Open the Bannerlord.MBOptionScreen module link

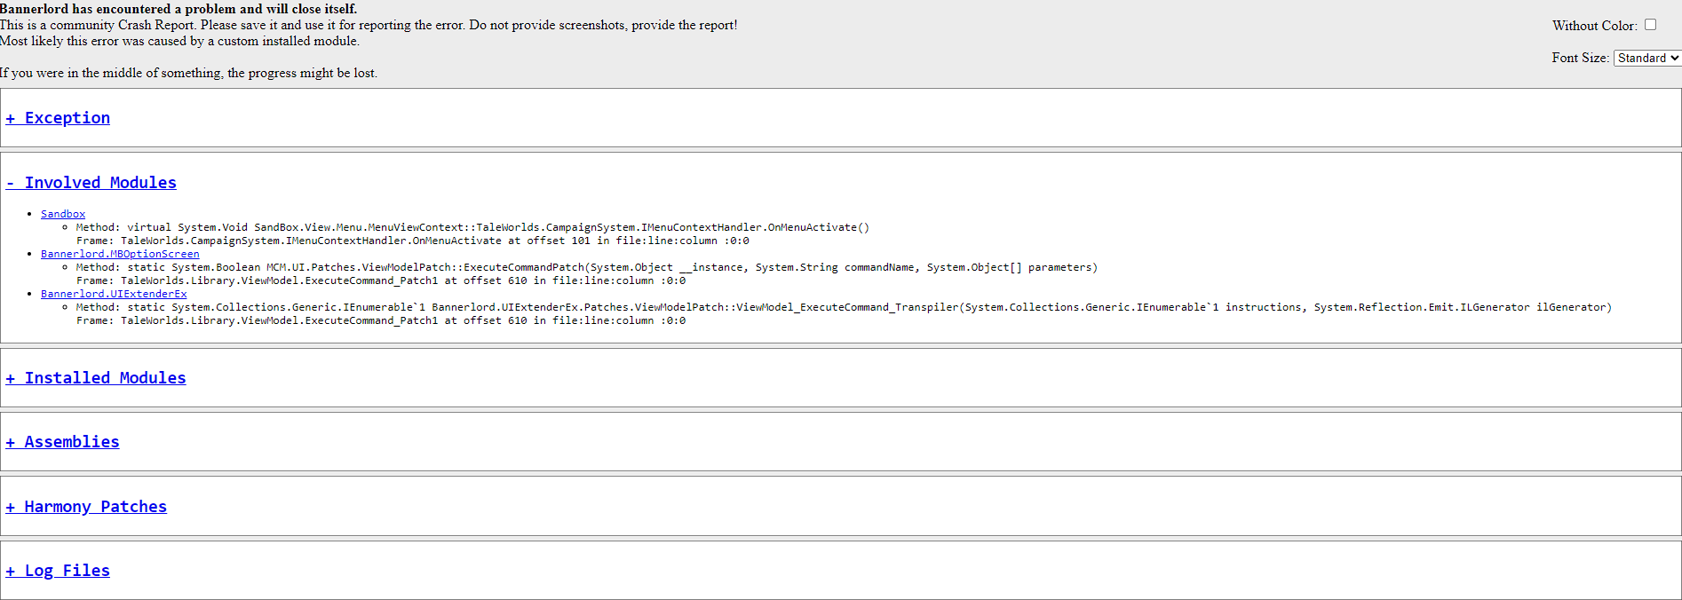(120, 254)
